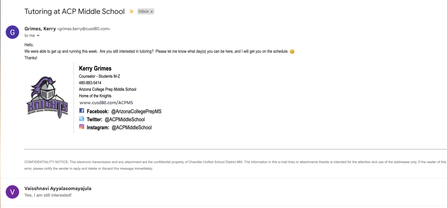The image size is (447, 208).
Task: Expand the "to me" recipient details arrow
Action: pyautogui.click(x=38, y=36)
